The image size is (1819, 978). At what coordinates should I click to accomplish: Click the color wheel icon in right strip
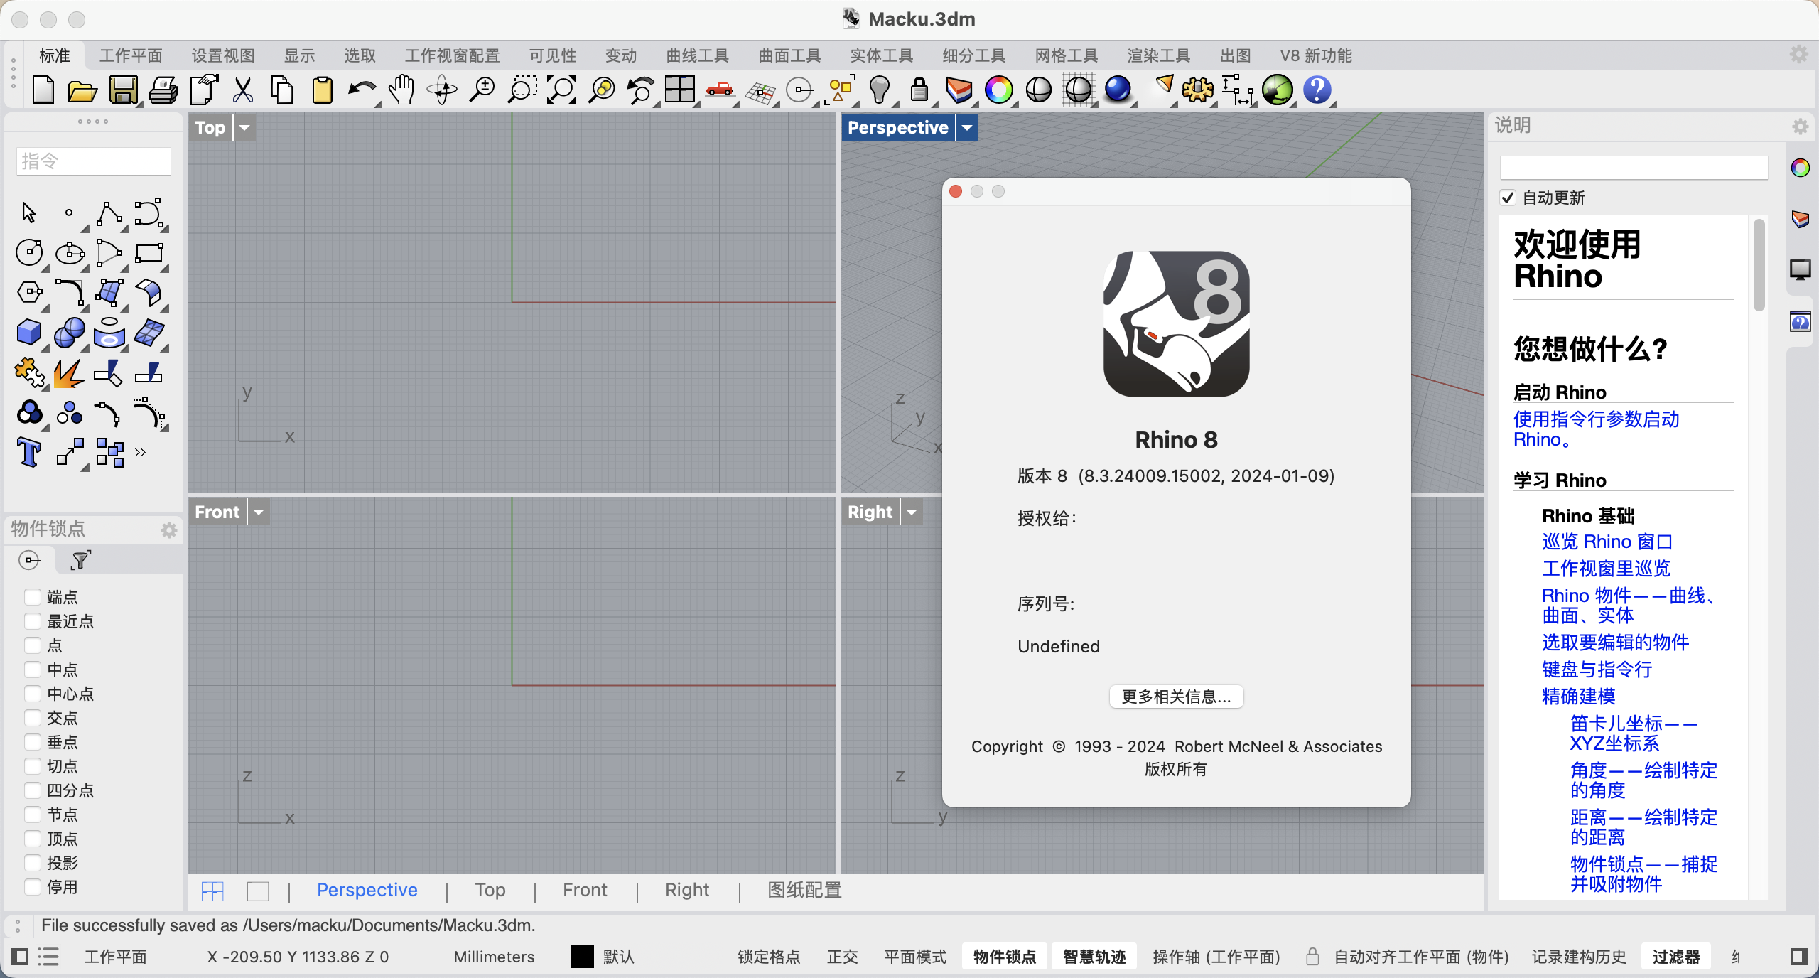(1800, 168)
